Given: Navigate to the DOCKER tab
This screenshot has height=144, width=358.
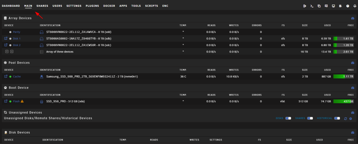Looking at the screenshot, I should [109, 6].
